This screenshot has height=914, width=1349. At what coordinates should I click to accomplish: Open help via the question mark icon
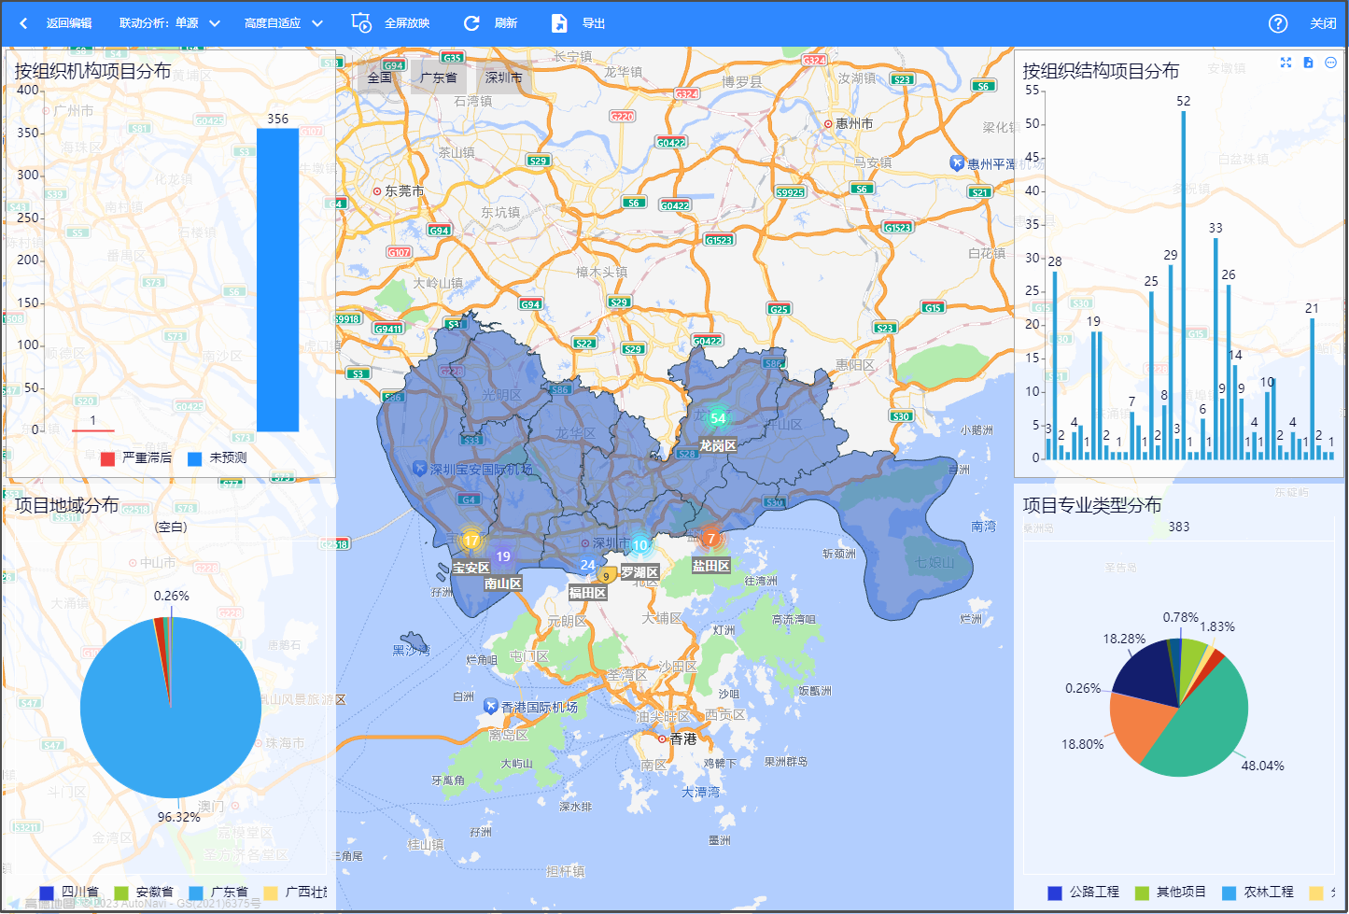click(1278, 23)
